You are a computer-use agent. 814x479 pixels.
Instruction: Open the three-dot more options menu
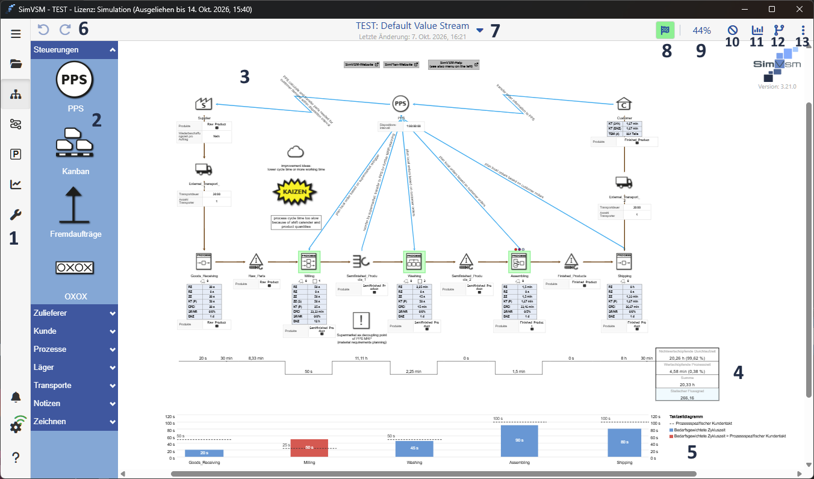(x=803, y=30)
